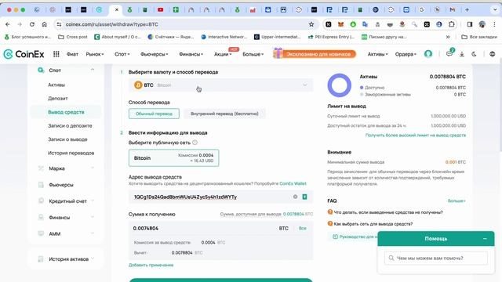Expand the Финансы header menu
This screenshot has width=502, height=282.
coord(191,54)
